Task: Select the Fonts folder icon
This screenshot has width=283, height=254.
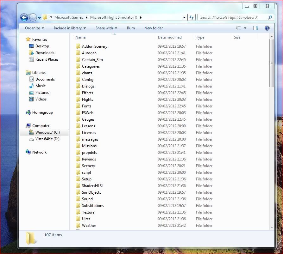Action: (78, 106)
